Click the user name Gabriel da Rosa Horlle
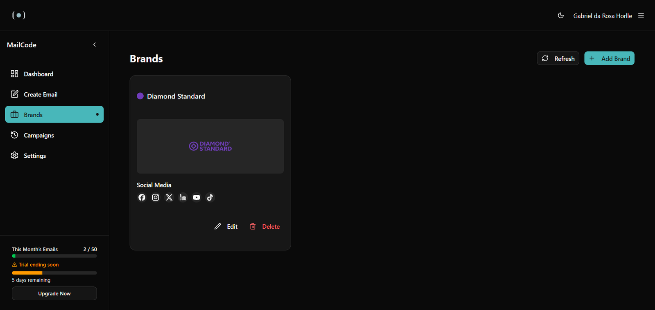The image size is (655, 310). tap(603, 16)
